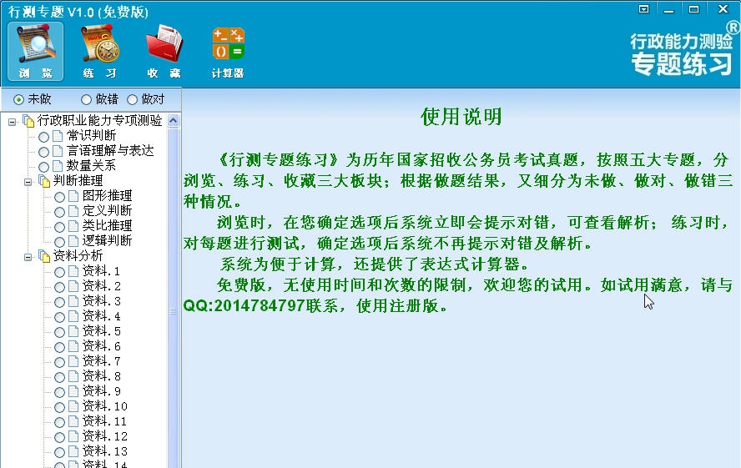
Task: Click the 资料.3 document icon
Action: pyautogui.click(x=73, y=301)
